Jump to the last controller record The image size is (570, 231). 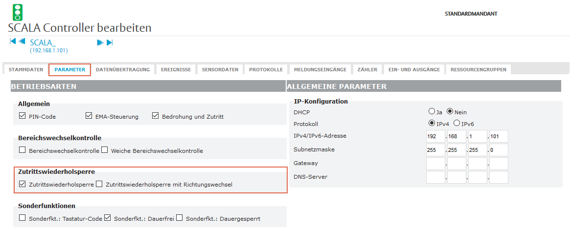click(110, 42)
